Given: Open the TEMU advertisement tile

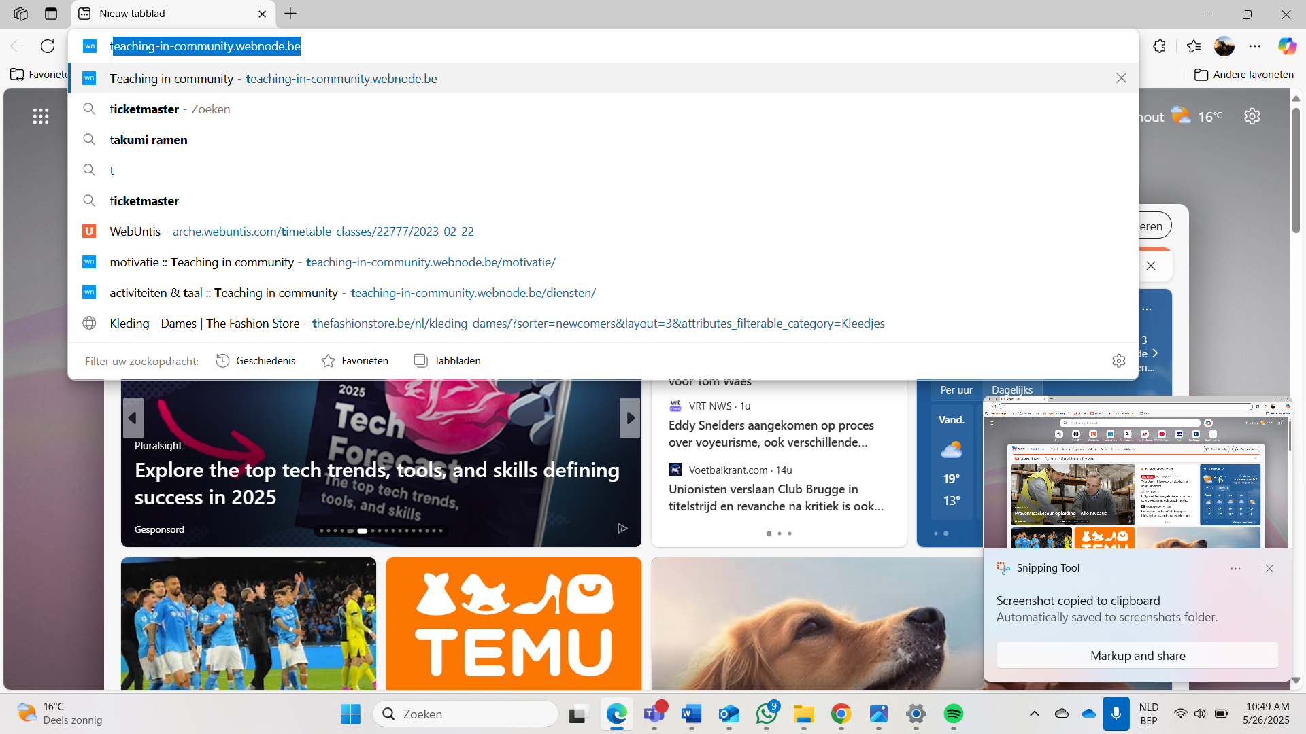Looking at the screenshot, I should pos(514,624).
